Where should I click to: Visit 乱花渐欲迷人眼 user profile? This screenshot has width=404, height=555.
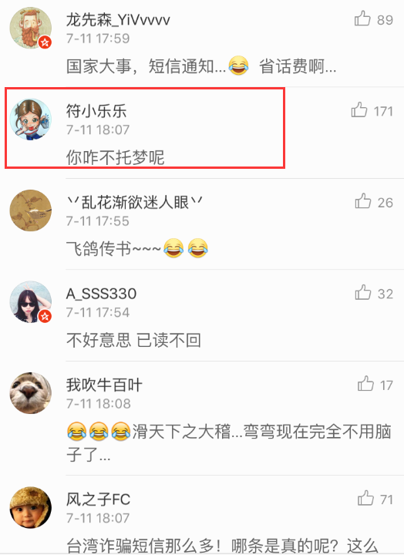click(135, 203)
